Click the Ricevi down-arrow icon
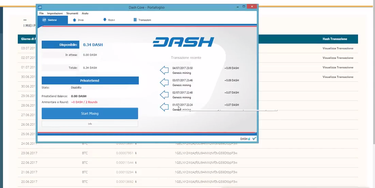Image resolution: width=375 pixels, height=188 pixels. tap(105, 20)
